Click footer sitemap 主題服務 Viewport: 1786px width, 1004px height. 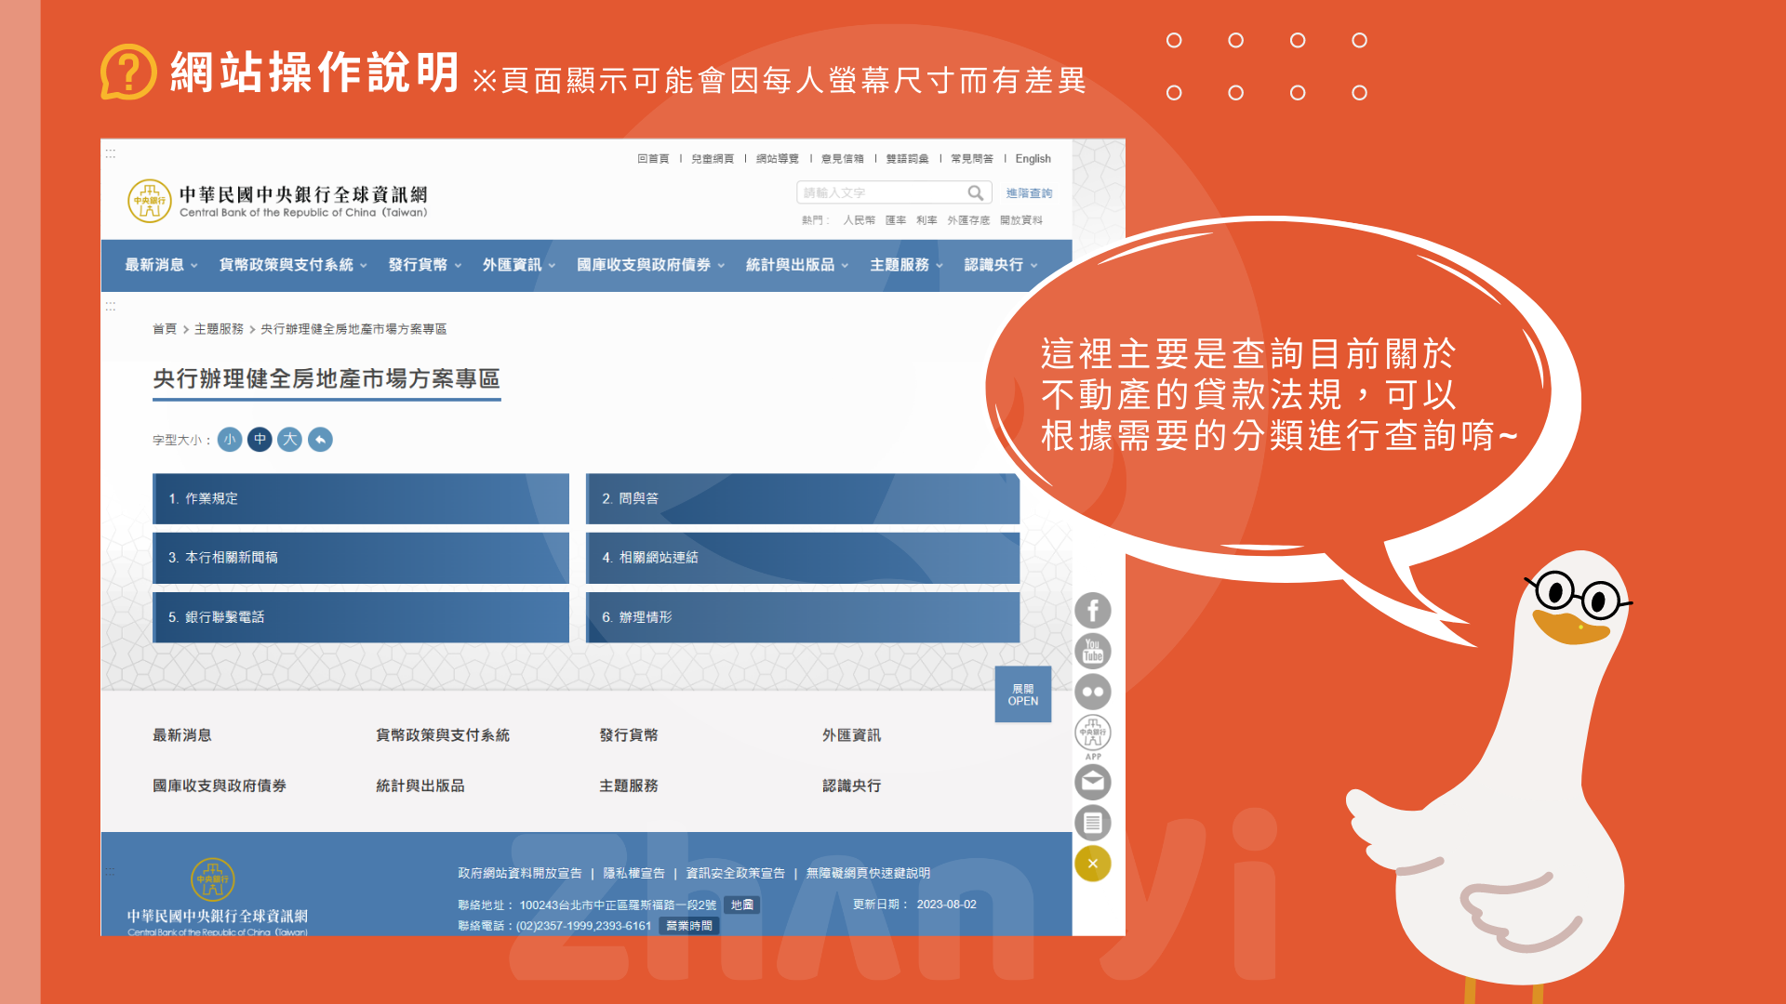[629, 786]
